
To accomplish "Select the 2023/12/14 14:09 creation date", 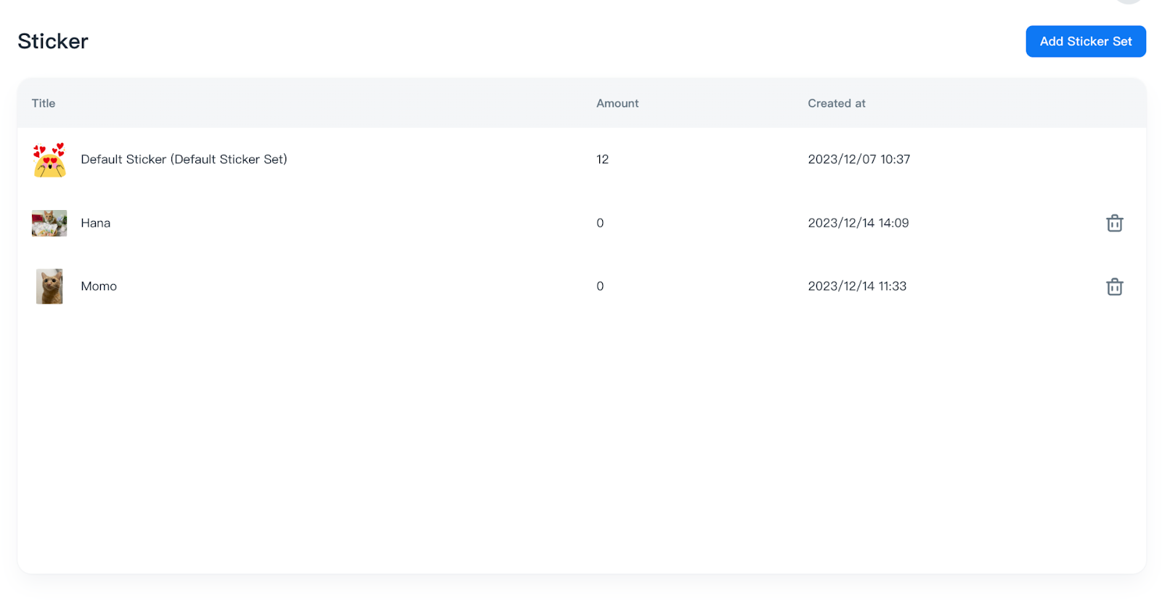I will coord(858,223).
